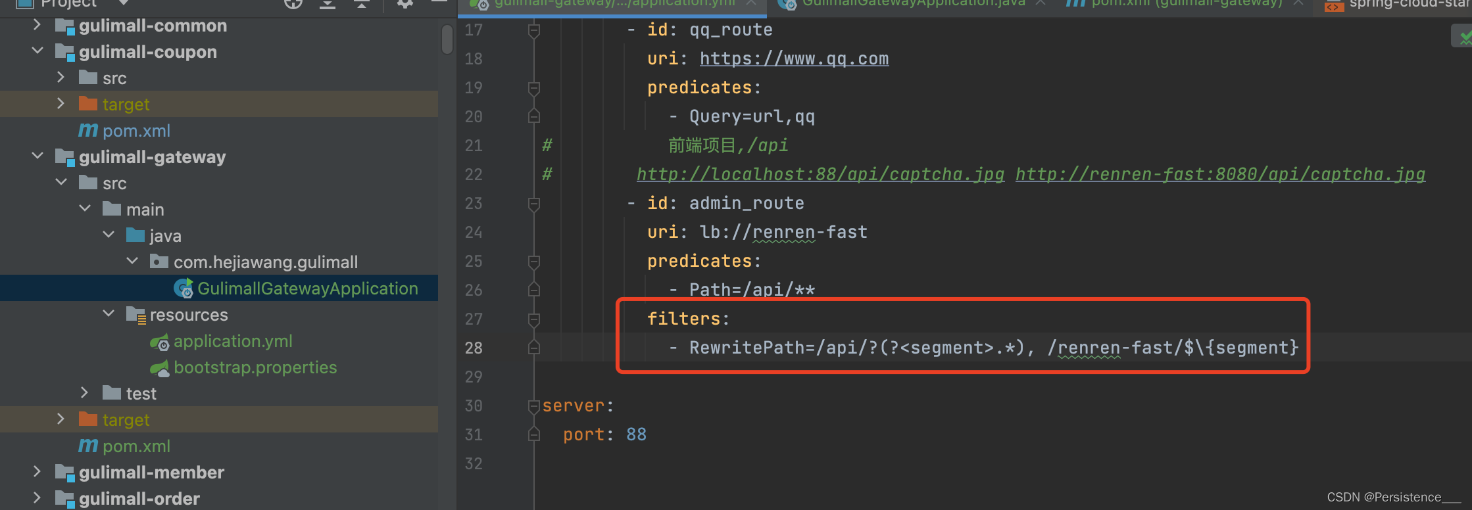The width and height of the screenshot is (1472, 510).
Task: Collapse the gulimall-gateway module
Action: click(37, 156)
